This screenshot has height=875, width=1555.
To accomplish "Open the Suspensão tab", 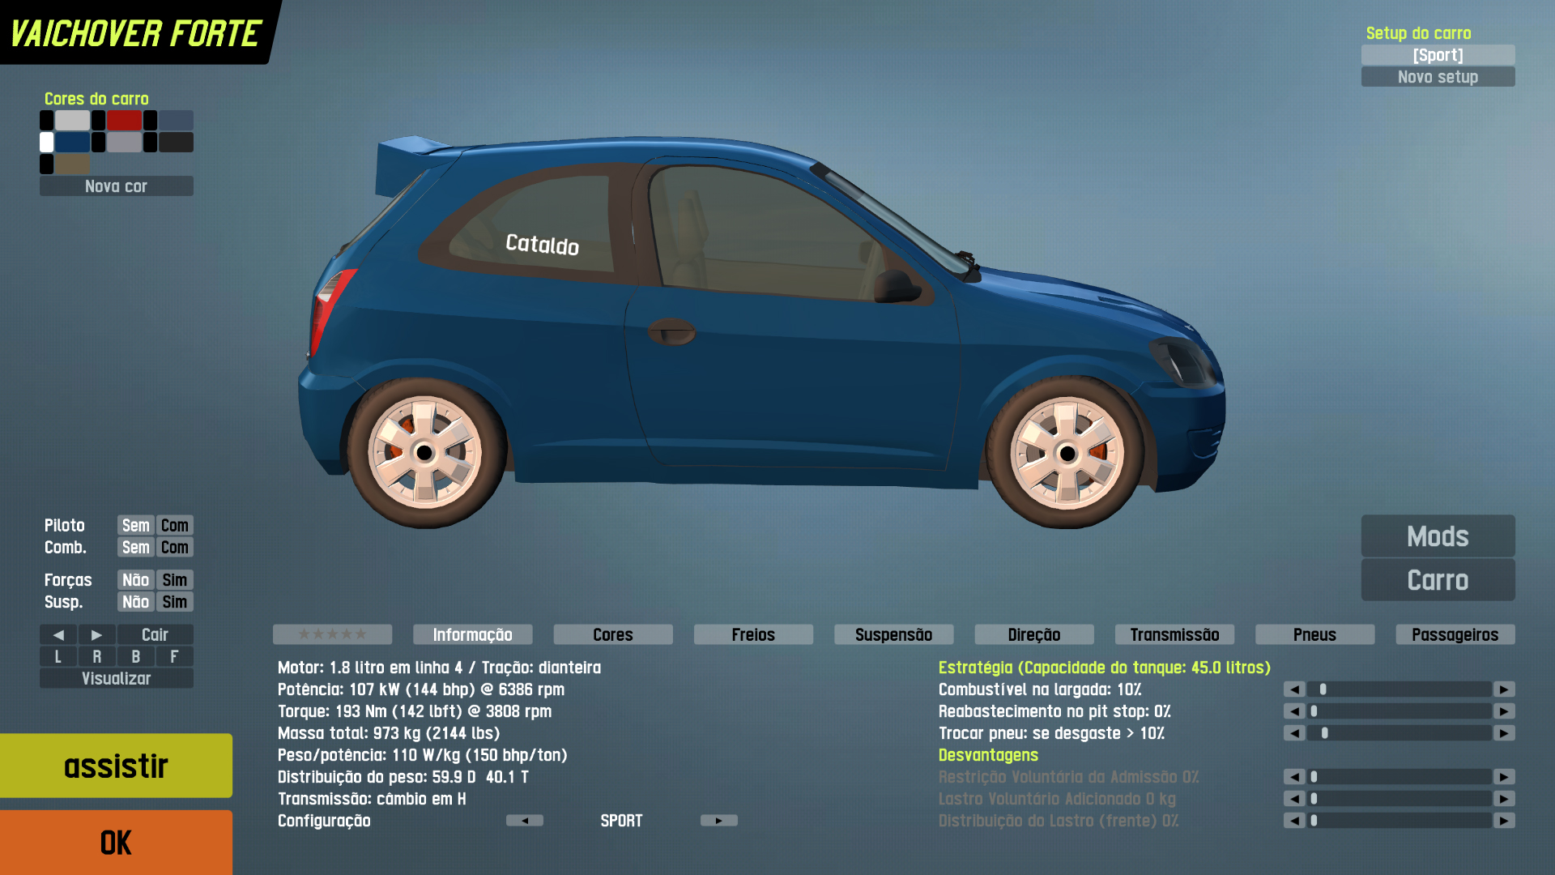I will click(x=893, y=634).
